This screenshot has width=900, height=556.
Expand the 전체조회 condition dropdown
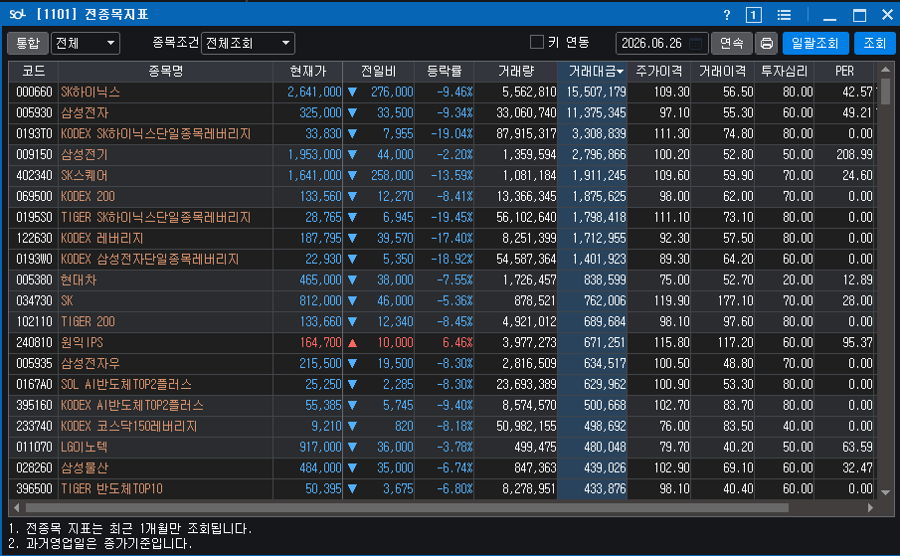248,43
